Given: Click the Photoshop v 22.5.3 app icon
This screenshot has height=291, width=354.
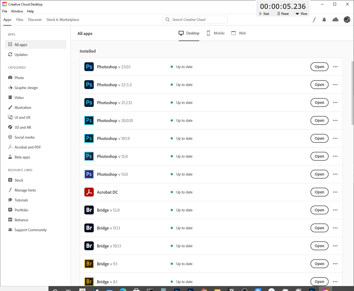Looking at the screenshot, I should point(89,85).
